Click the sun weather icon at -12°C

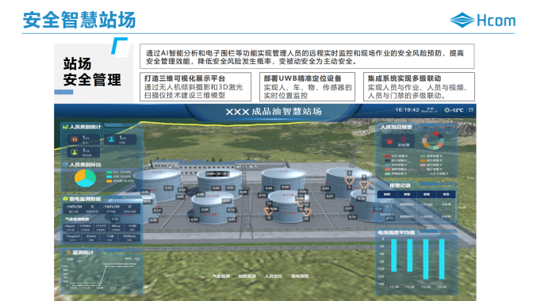[x=447, y=110]
